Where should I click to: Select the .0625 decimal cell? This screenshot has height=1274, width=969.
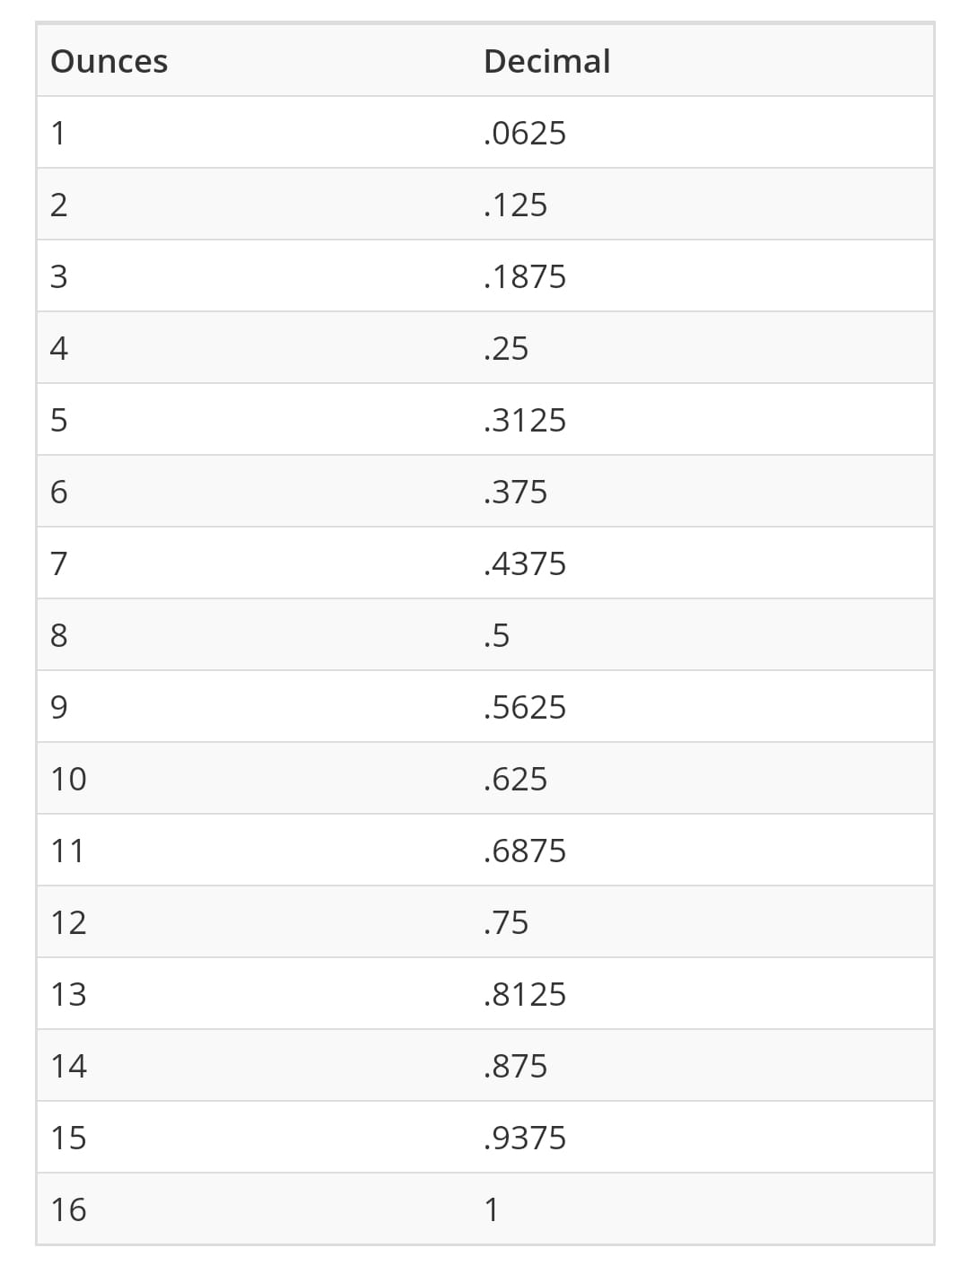525,133
